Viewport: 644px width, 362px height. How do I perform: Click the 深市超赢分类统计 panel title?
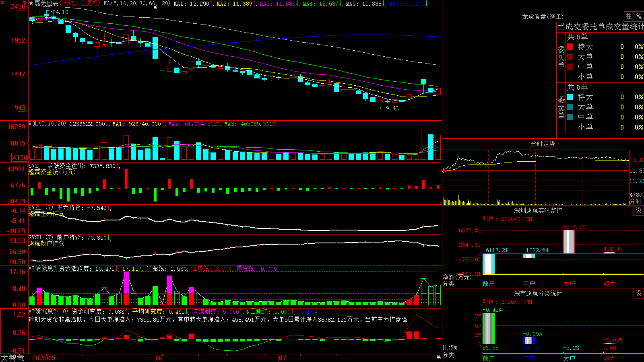tap(538, 293)
